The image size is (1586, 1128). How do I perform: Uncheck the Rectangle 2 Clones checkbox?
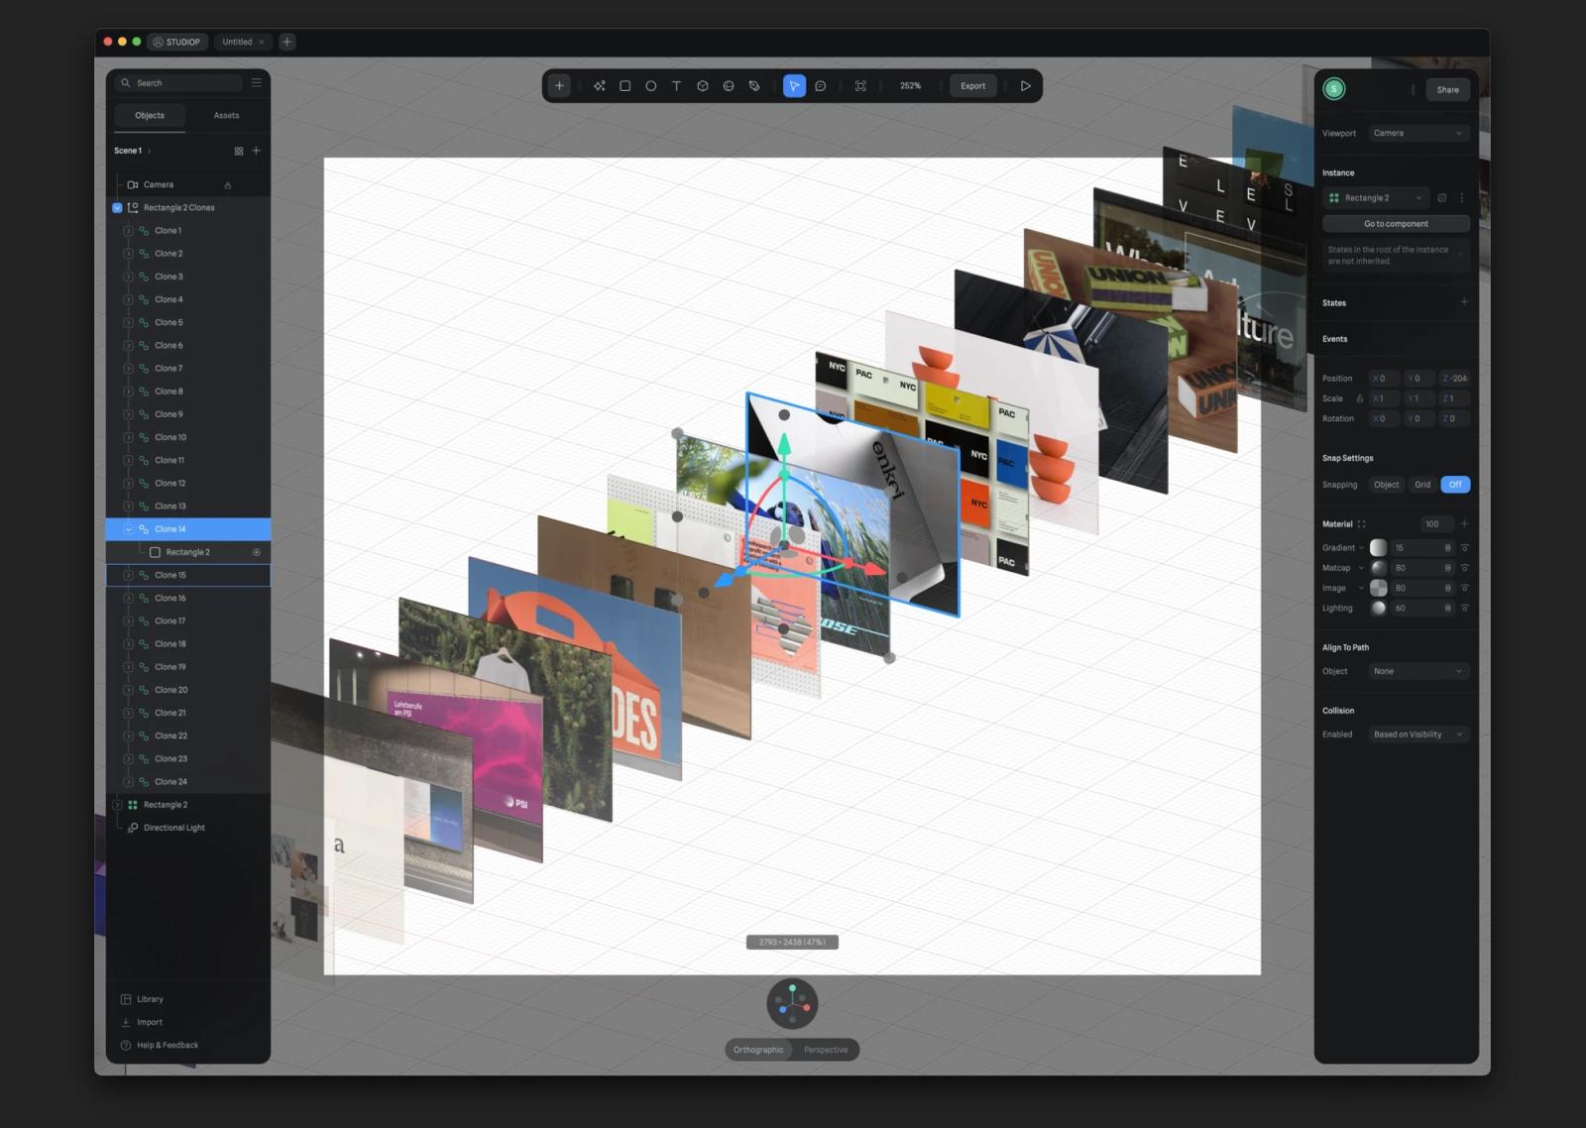coord(117,208)
